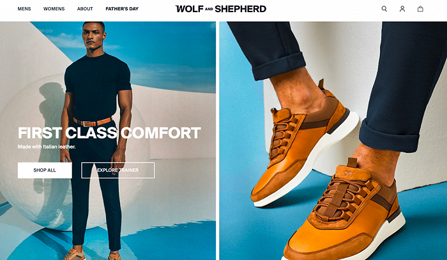The height and width of the screenshot is (260, 447).
Task: Select the model's orange leather belt
Action: [93, 122]
